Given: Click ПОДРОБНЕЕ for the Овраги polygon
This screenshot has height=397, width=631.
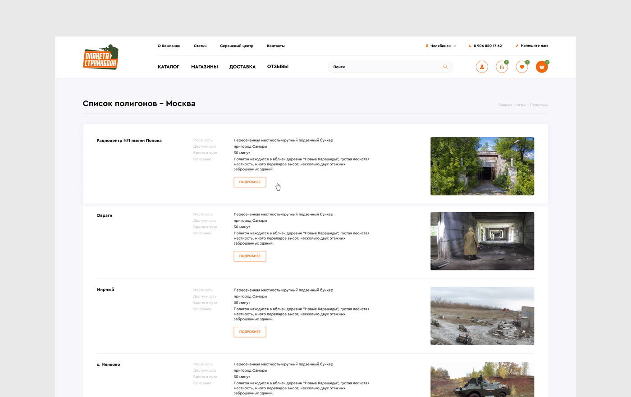Looking at the screenshot, I should [250, 256].
